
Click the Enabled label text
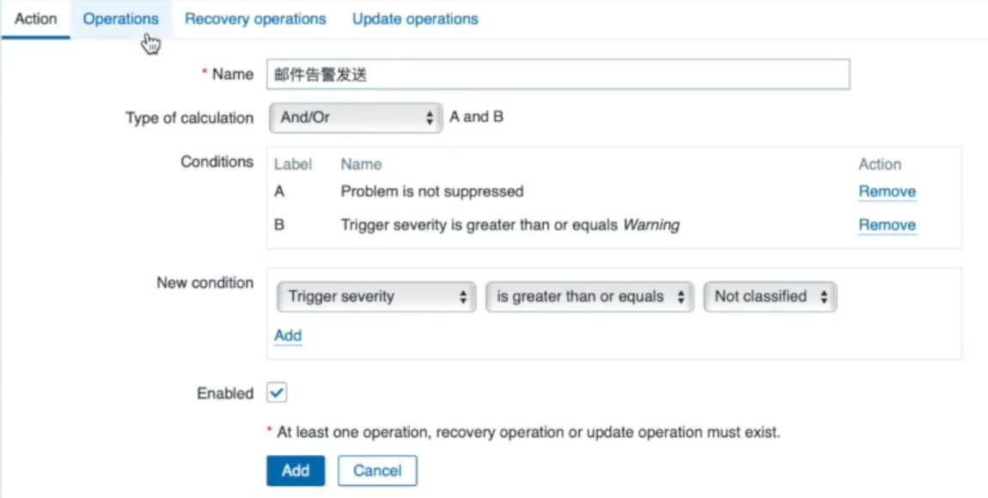click(x=225, y=393)
